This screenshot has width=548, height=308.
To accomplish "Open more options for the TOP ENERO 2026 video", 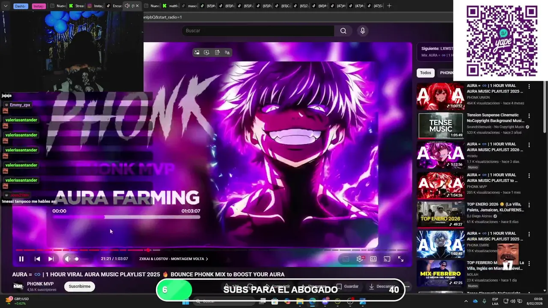I will 529,205.
